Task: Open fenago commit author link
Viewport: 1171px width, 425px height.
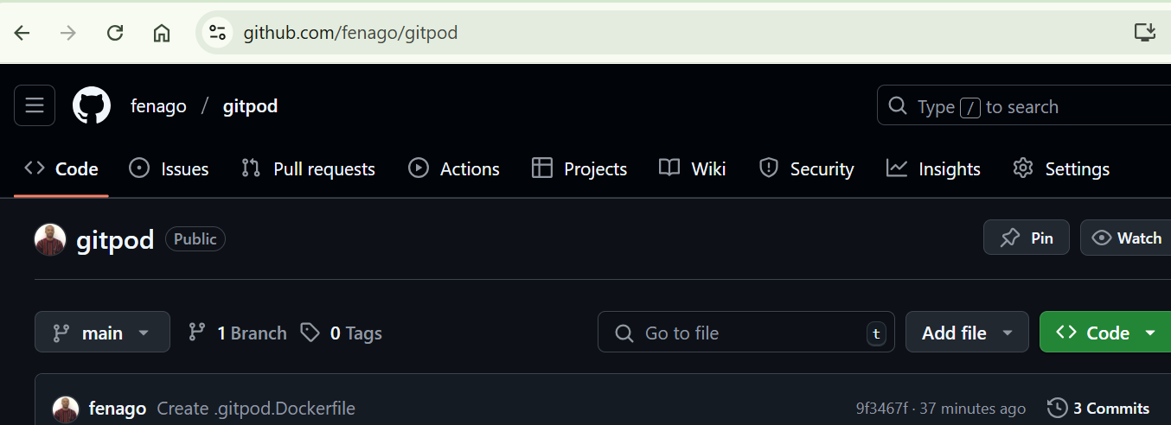Action: point(118,409)
